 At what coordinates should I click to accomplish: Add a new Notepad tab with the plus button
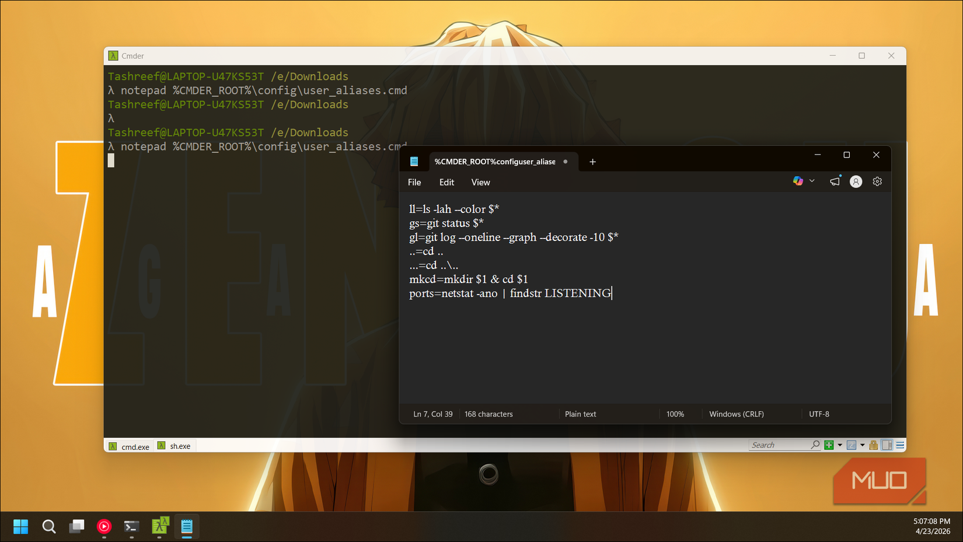pyautogui.click(x=592, y=162)
